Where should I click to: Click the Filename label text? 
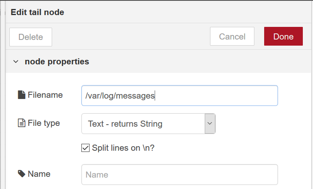45,95
